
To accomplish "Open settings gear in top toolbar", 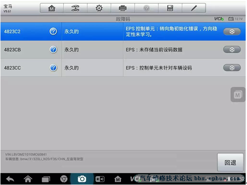I will (x=99, y=8).
